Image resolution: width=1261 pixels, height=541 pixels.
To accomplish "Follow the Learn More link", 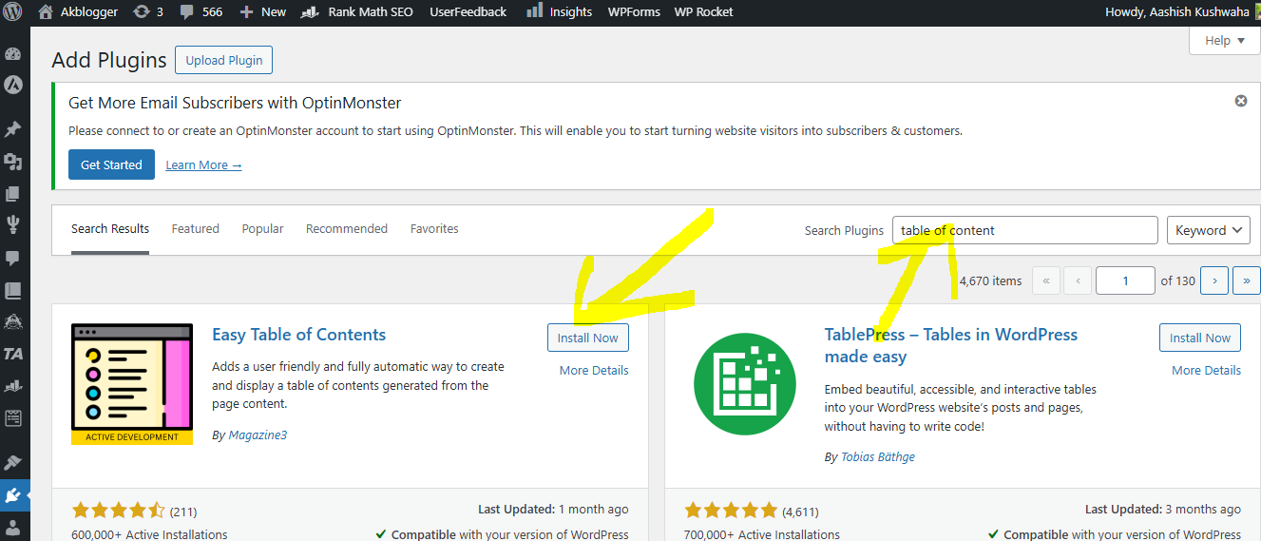I will tap(203, 165).
